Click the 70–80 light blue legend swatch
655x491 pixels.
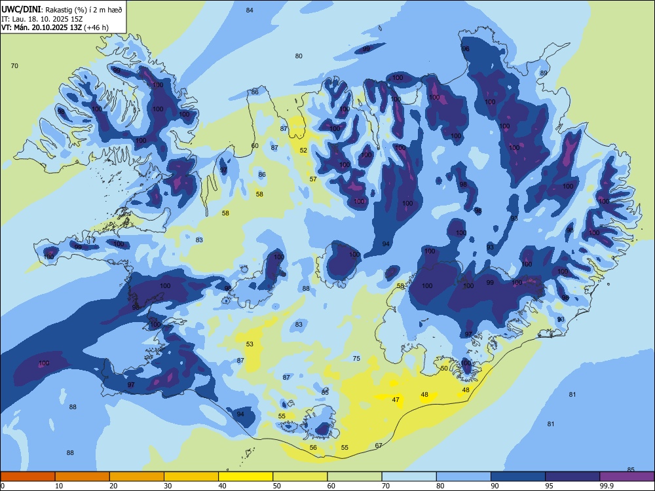[x=409, y=477]
